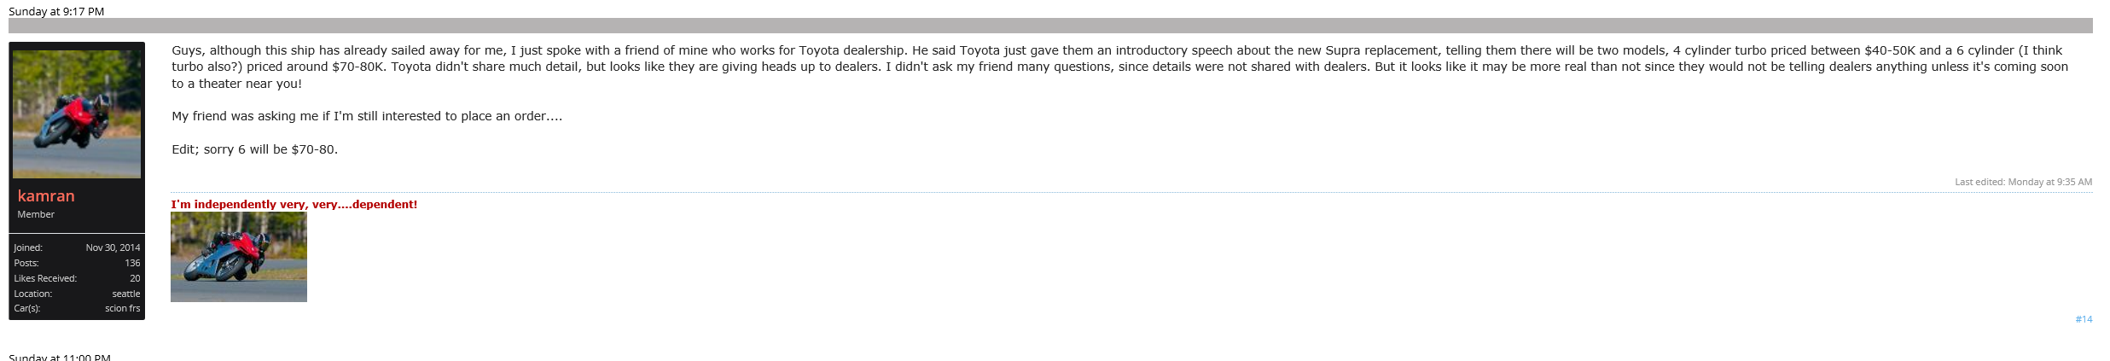Click the first paragraph about the Supra replacement
This screenshot has width=2110, height=361.
coord(1024,67)
